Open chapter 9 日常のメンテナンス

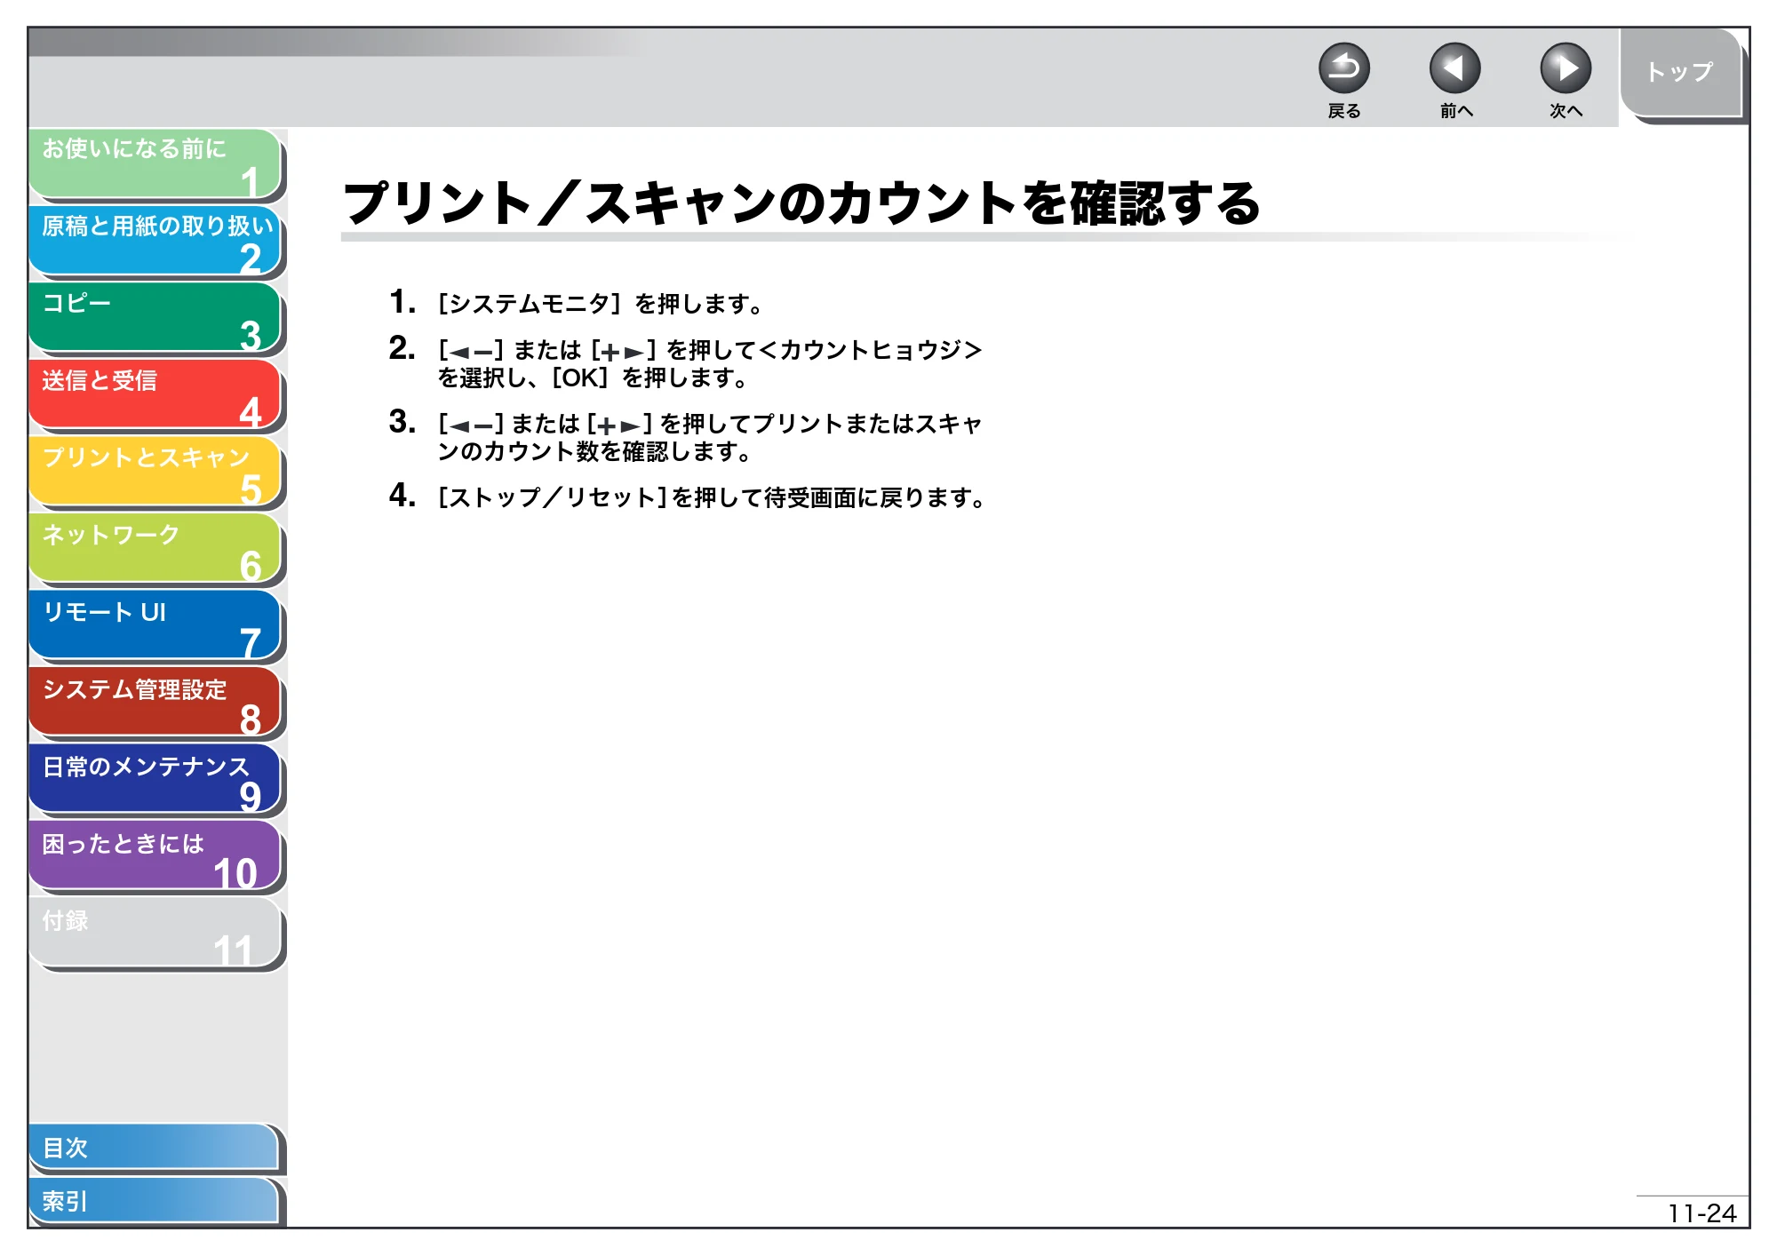[155, 780]
